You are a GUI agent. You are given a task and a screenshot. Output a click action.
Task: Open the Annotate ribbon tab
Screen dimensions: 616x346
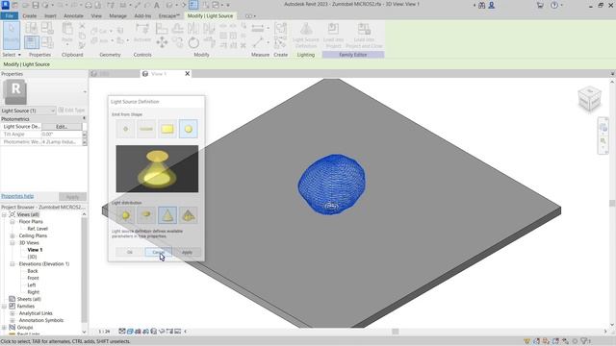point(73,16)
